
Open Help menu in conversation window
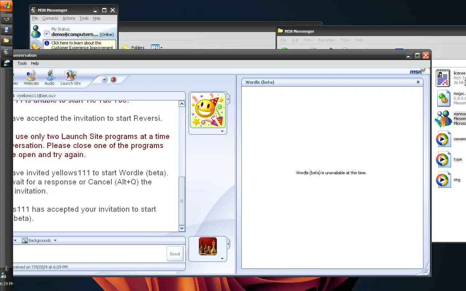click(x=35, y=63)
